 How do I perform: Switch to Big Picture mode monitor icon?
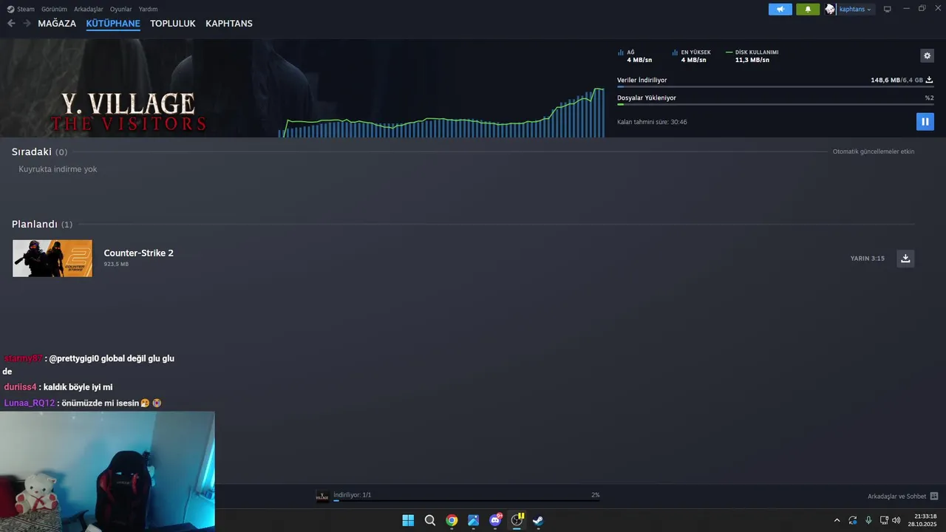(888, 9)
